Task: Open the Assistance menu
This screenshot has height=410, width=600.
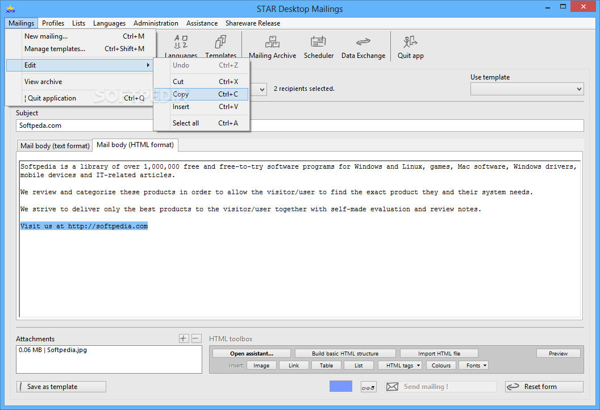Action: coord(202,23)
